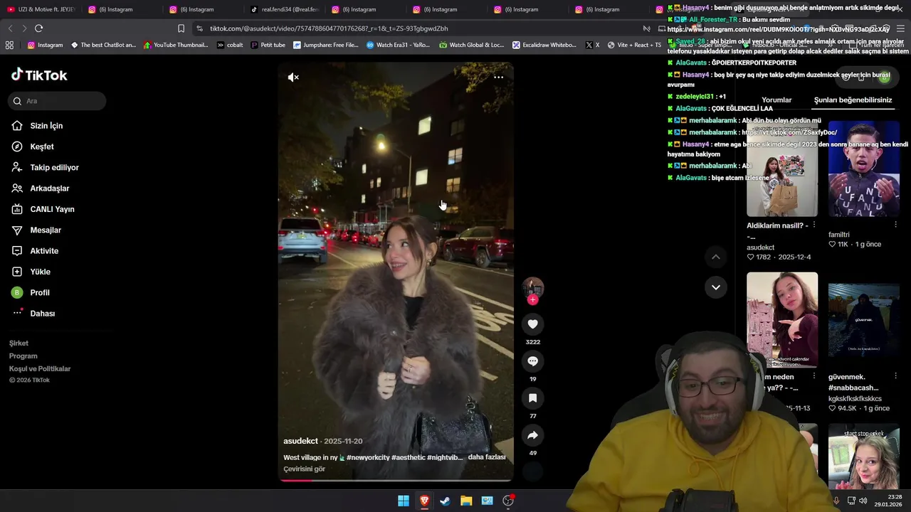
Task: Open File Explorer from taskbar
Action: [x=466, y=501]
